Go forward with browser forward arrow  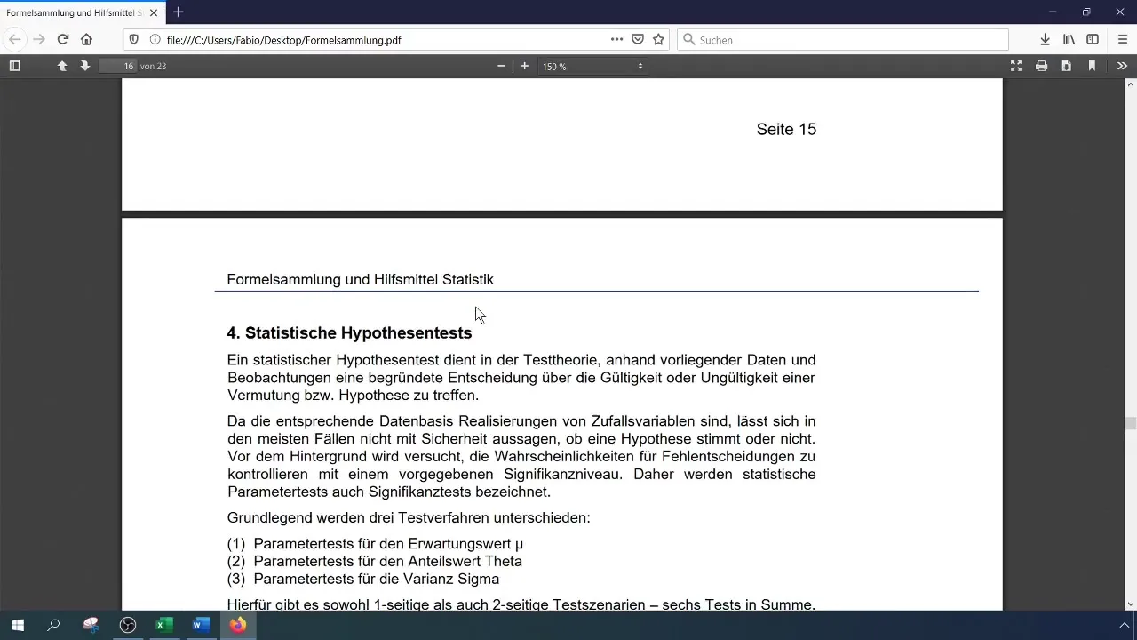[x=38, y=39]
